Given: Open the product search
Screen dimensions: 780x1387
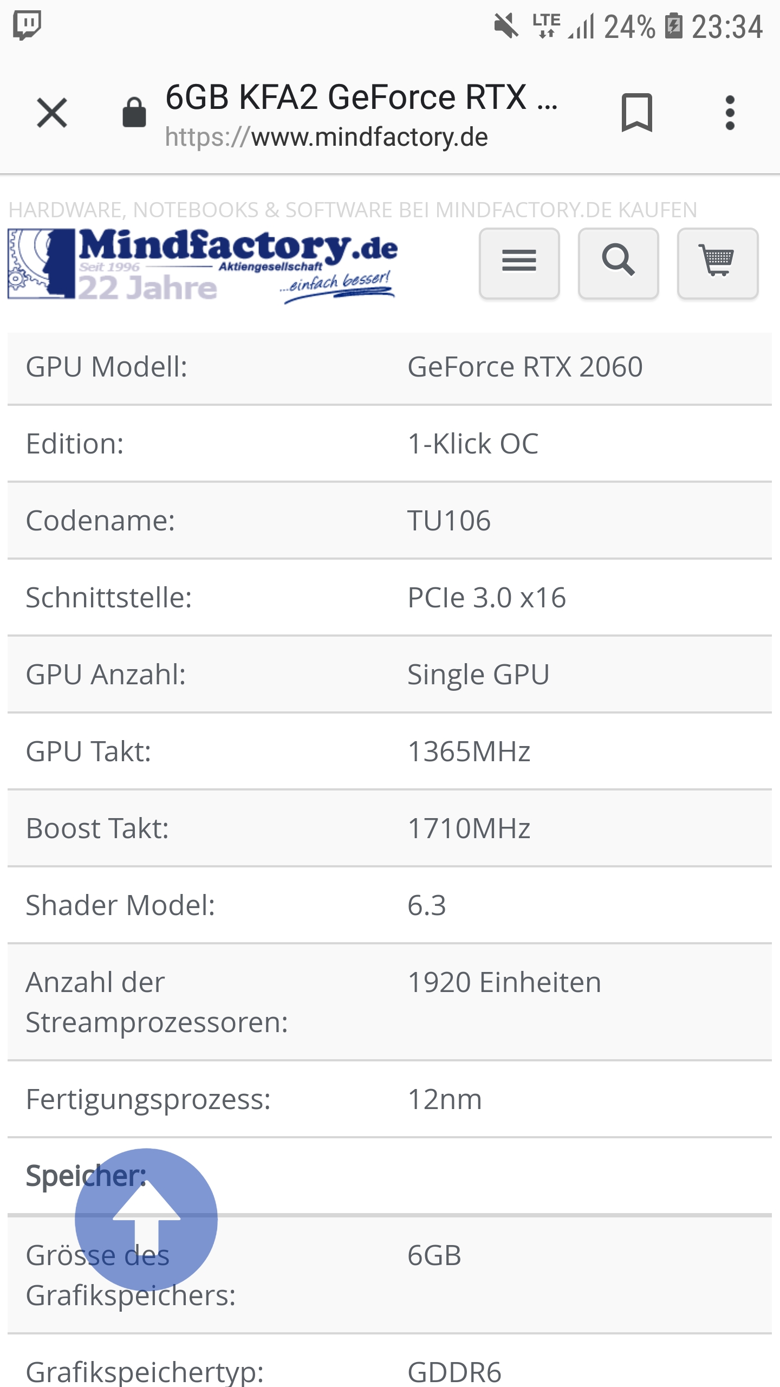Looking at the screenshot, I should [x=617, y=263].
